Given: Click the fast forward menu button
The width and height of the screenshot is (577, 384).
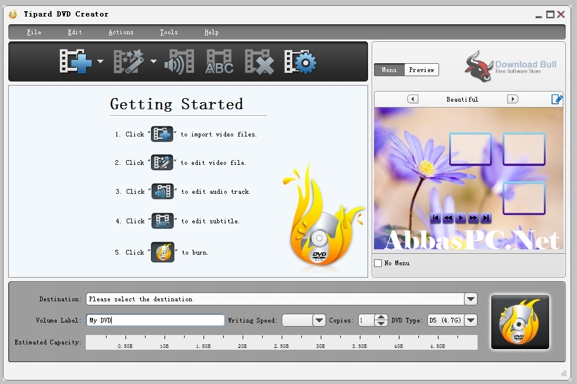Looking at the screenshot, I should 473,218.
